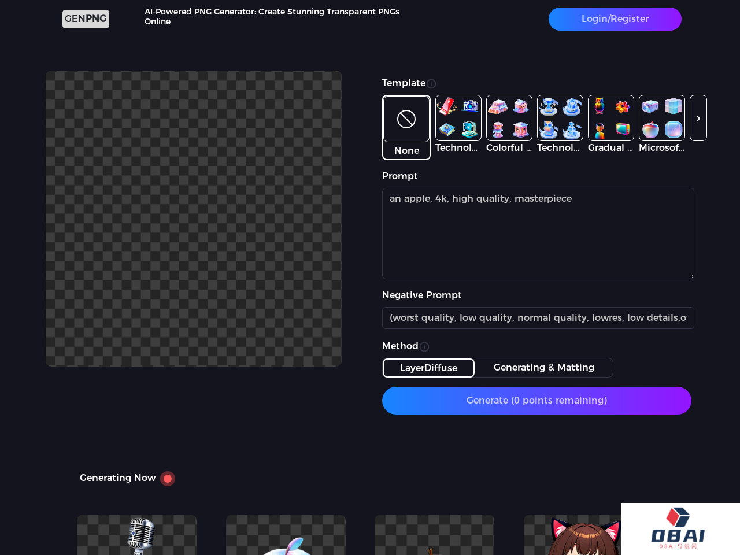Image resolution: width=740 pixels, height=555 pixels.
Task: Click the OBAI logo badge
Action: 680,528
